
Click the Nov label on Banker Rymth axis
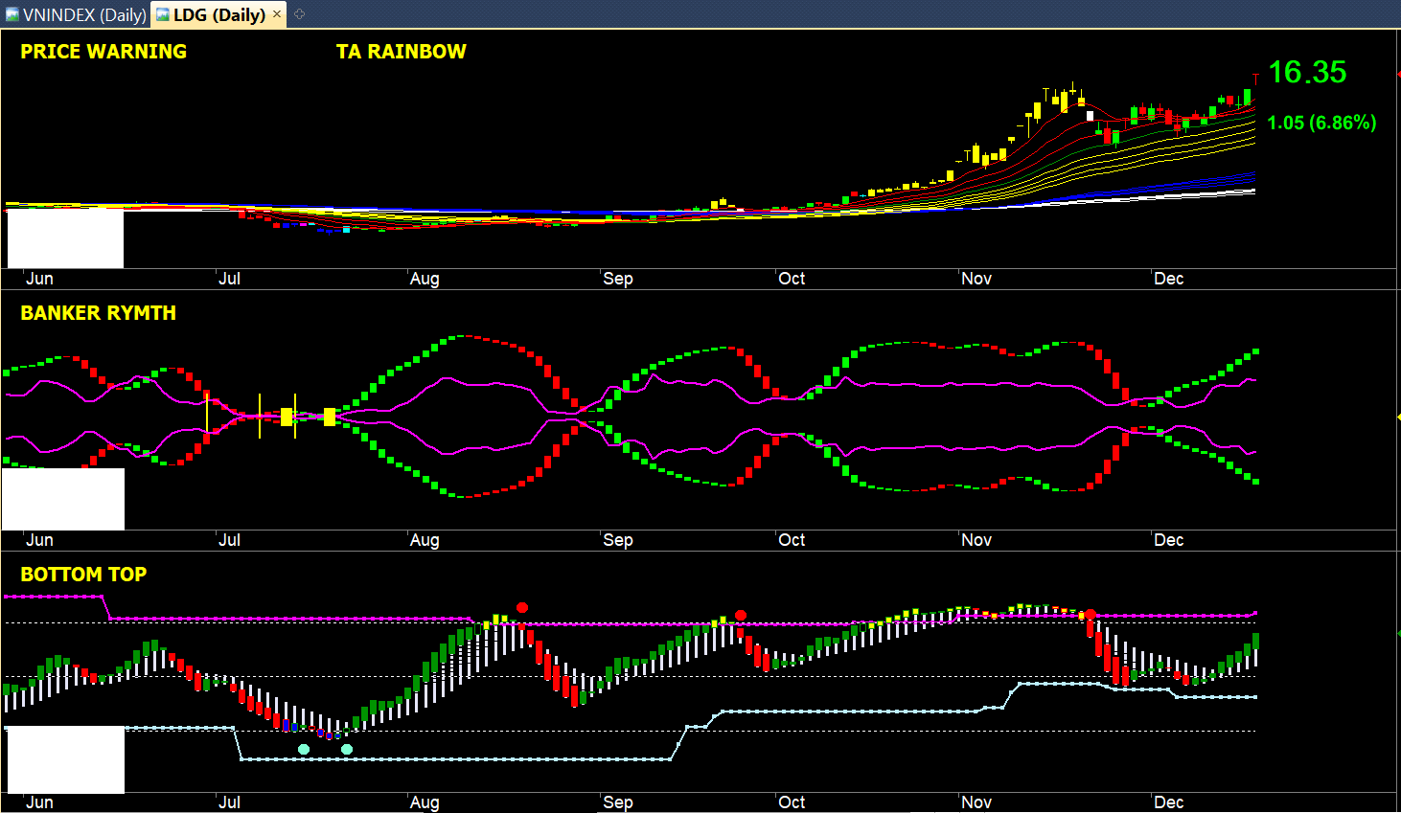(x=976, y=540)
